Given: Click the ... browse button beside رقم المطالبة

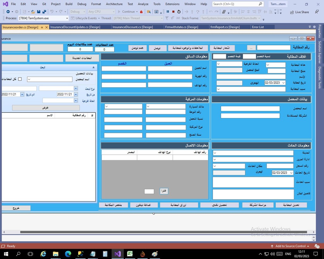Looking at the screenshot, I should pyautogui.click(x=251, y=48).
